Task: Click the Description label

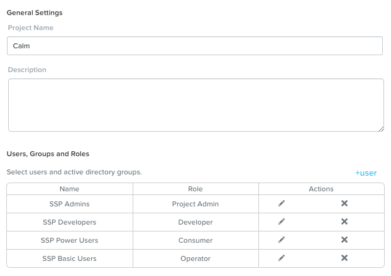Action: tap(27, 70)
